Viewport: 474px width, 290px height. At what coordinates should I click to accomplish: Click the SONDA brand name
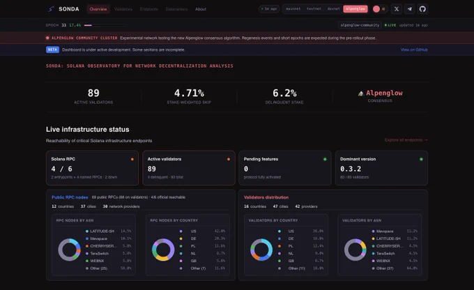click(x=69, y=9)
